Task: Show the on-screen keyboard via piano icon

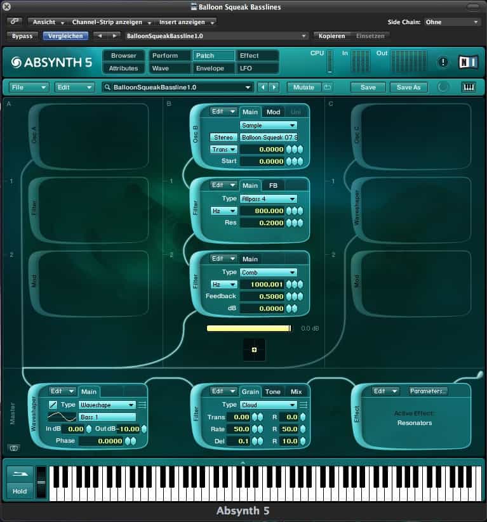Action: coord(469,87)
